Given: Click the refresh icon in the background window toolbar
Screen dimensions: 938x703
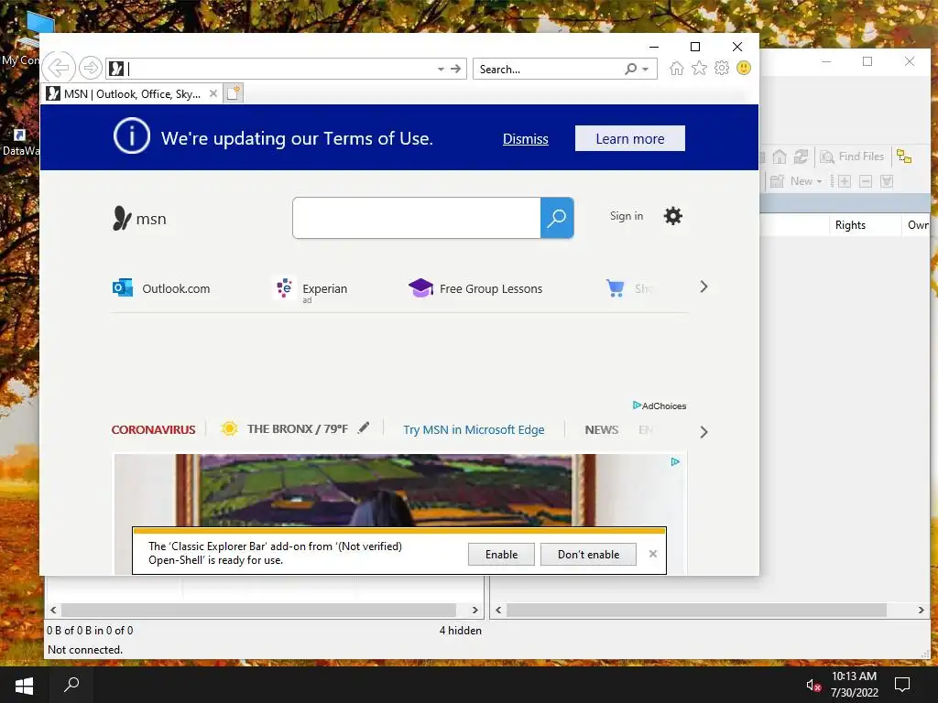Looking at the screenshot, I should click(x=801, y=157).
